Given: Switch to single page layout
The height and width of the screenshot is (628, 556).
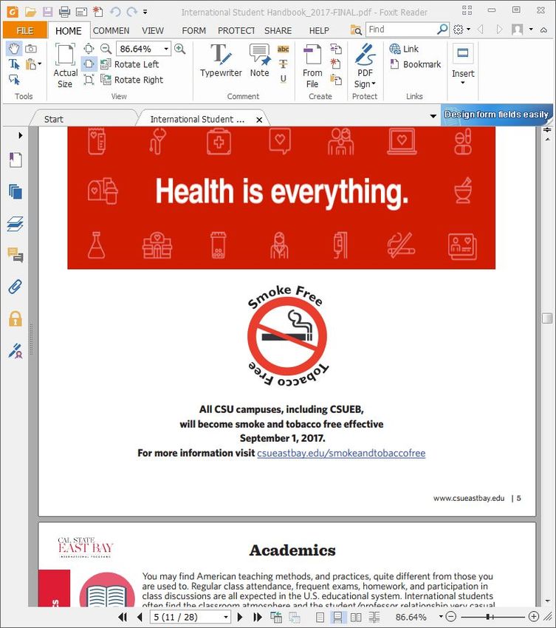Looking at the screenshot, I should point(320,617).
